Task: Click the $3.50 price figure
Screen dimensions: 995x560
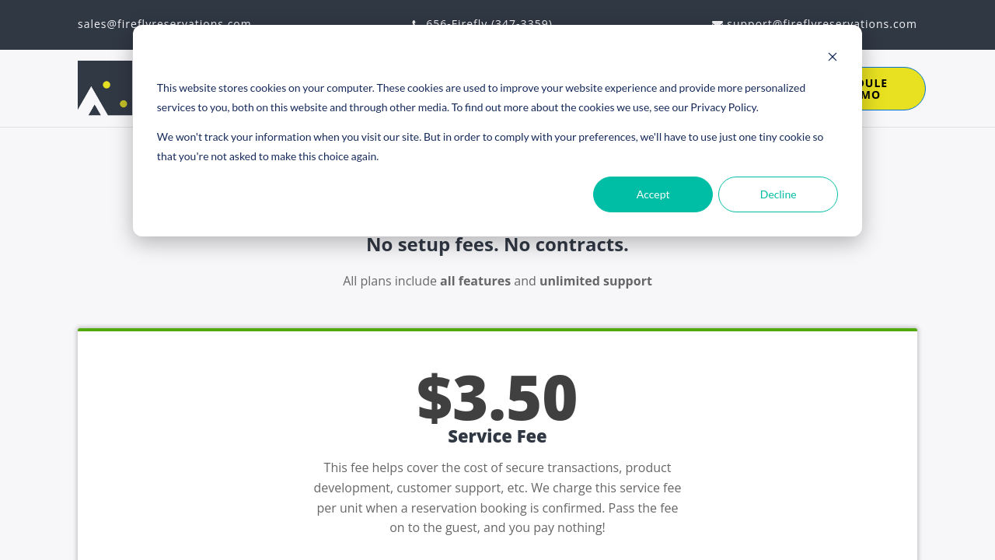Action: [x=497, y=397]
